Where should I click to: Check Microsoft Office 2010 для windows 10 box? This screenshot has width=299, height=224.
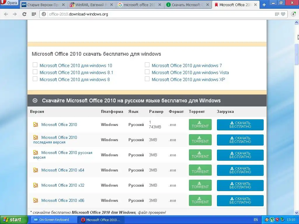(35, 65)
